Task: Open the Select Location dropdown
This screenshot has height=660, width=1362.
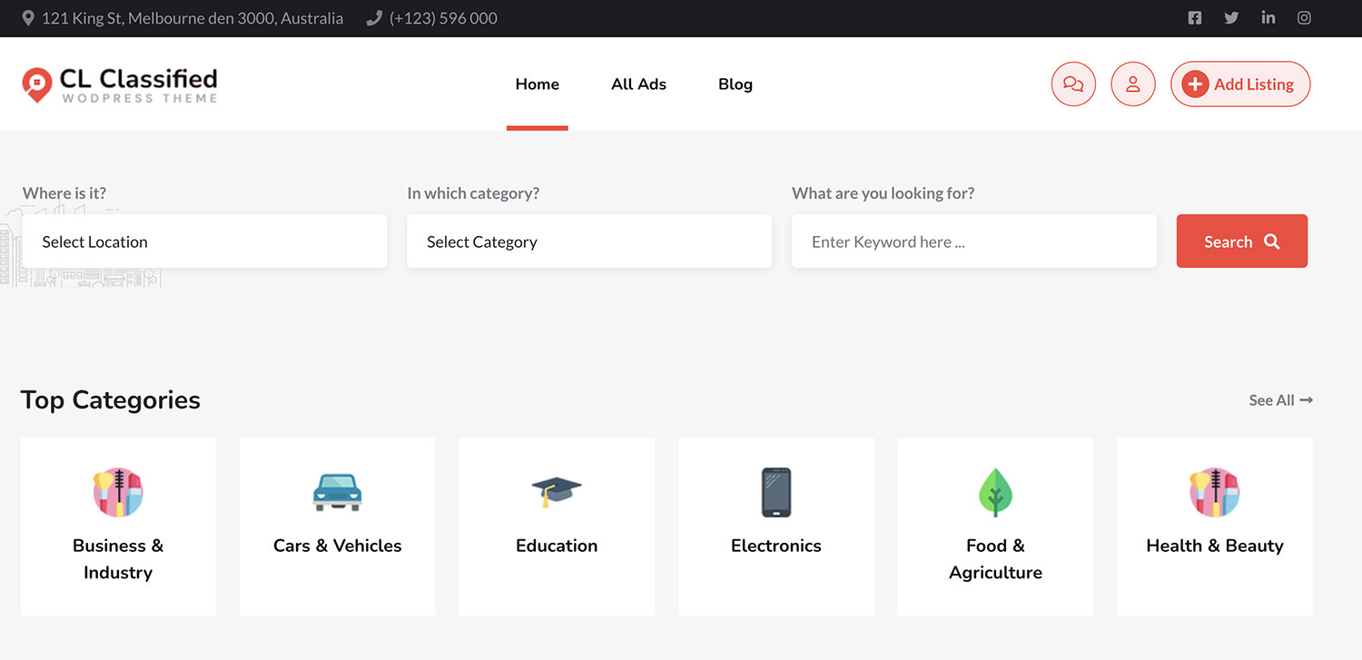Action: [x=204, y=241]
